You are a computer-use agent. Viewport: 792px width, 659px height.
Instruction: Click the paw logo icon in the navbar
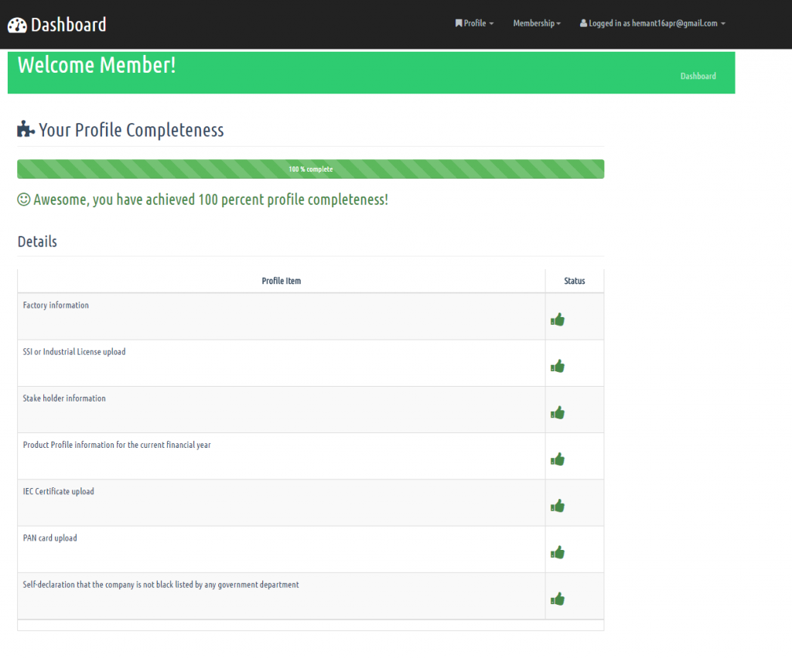pos(18,24)
